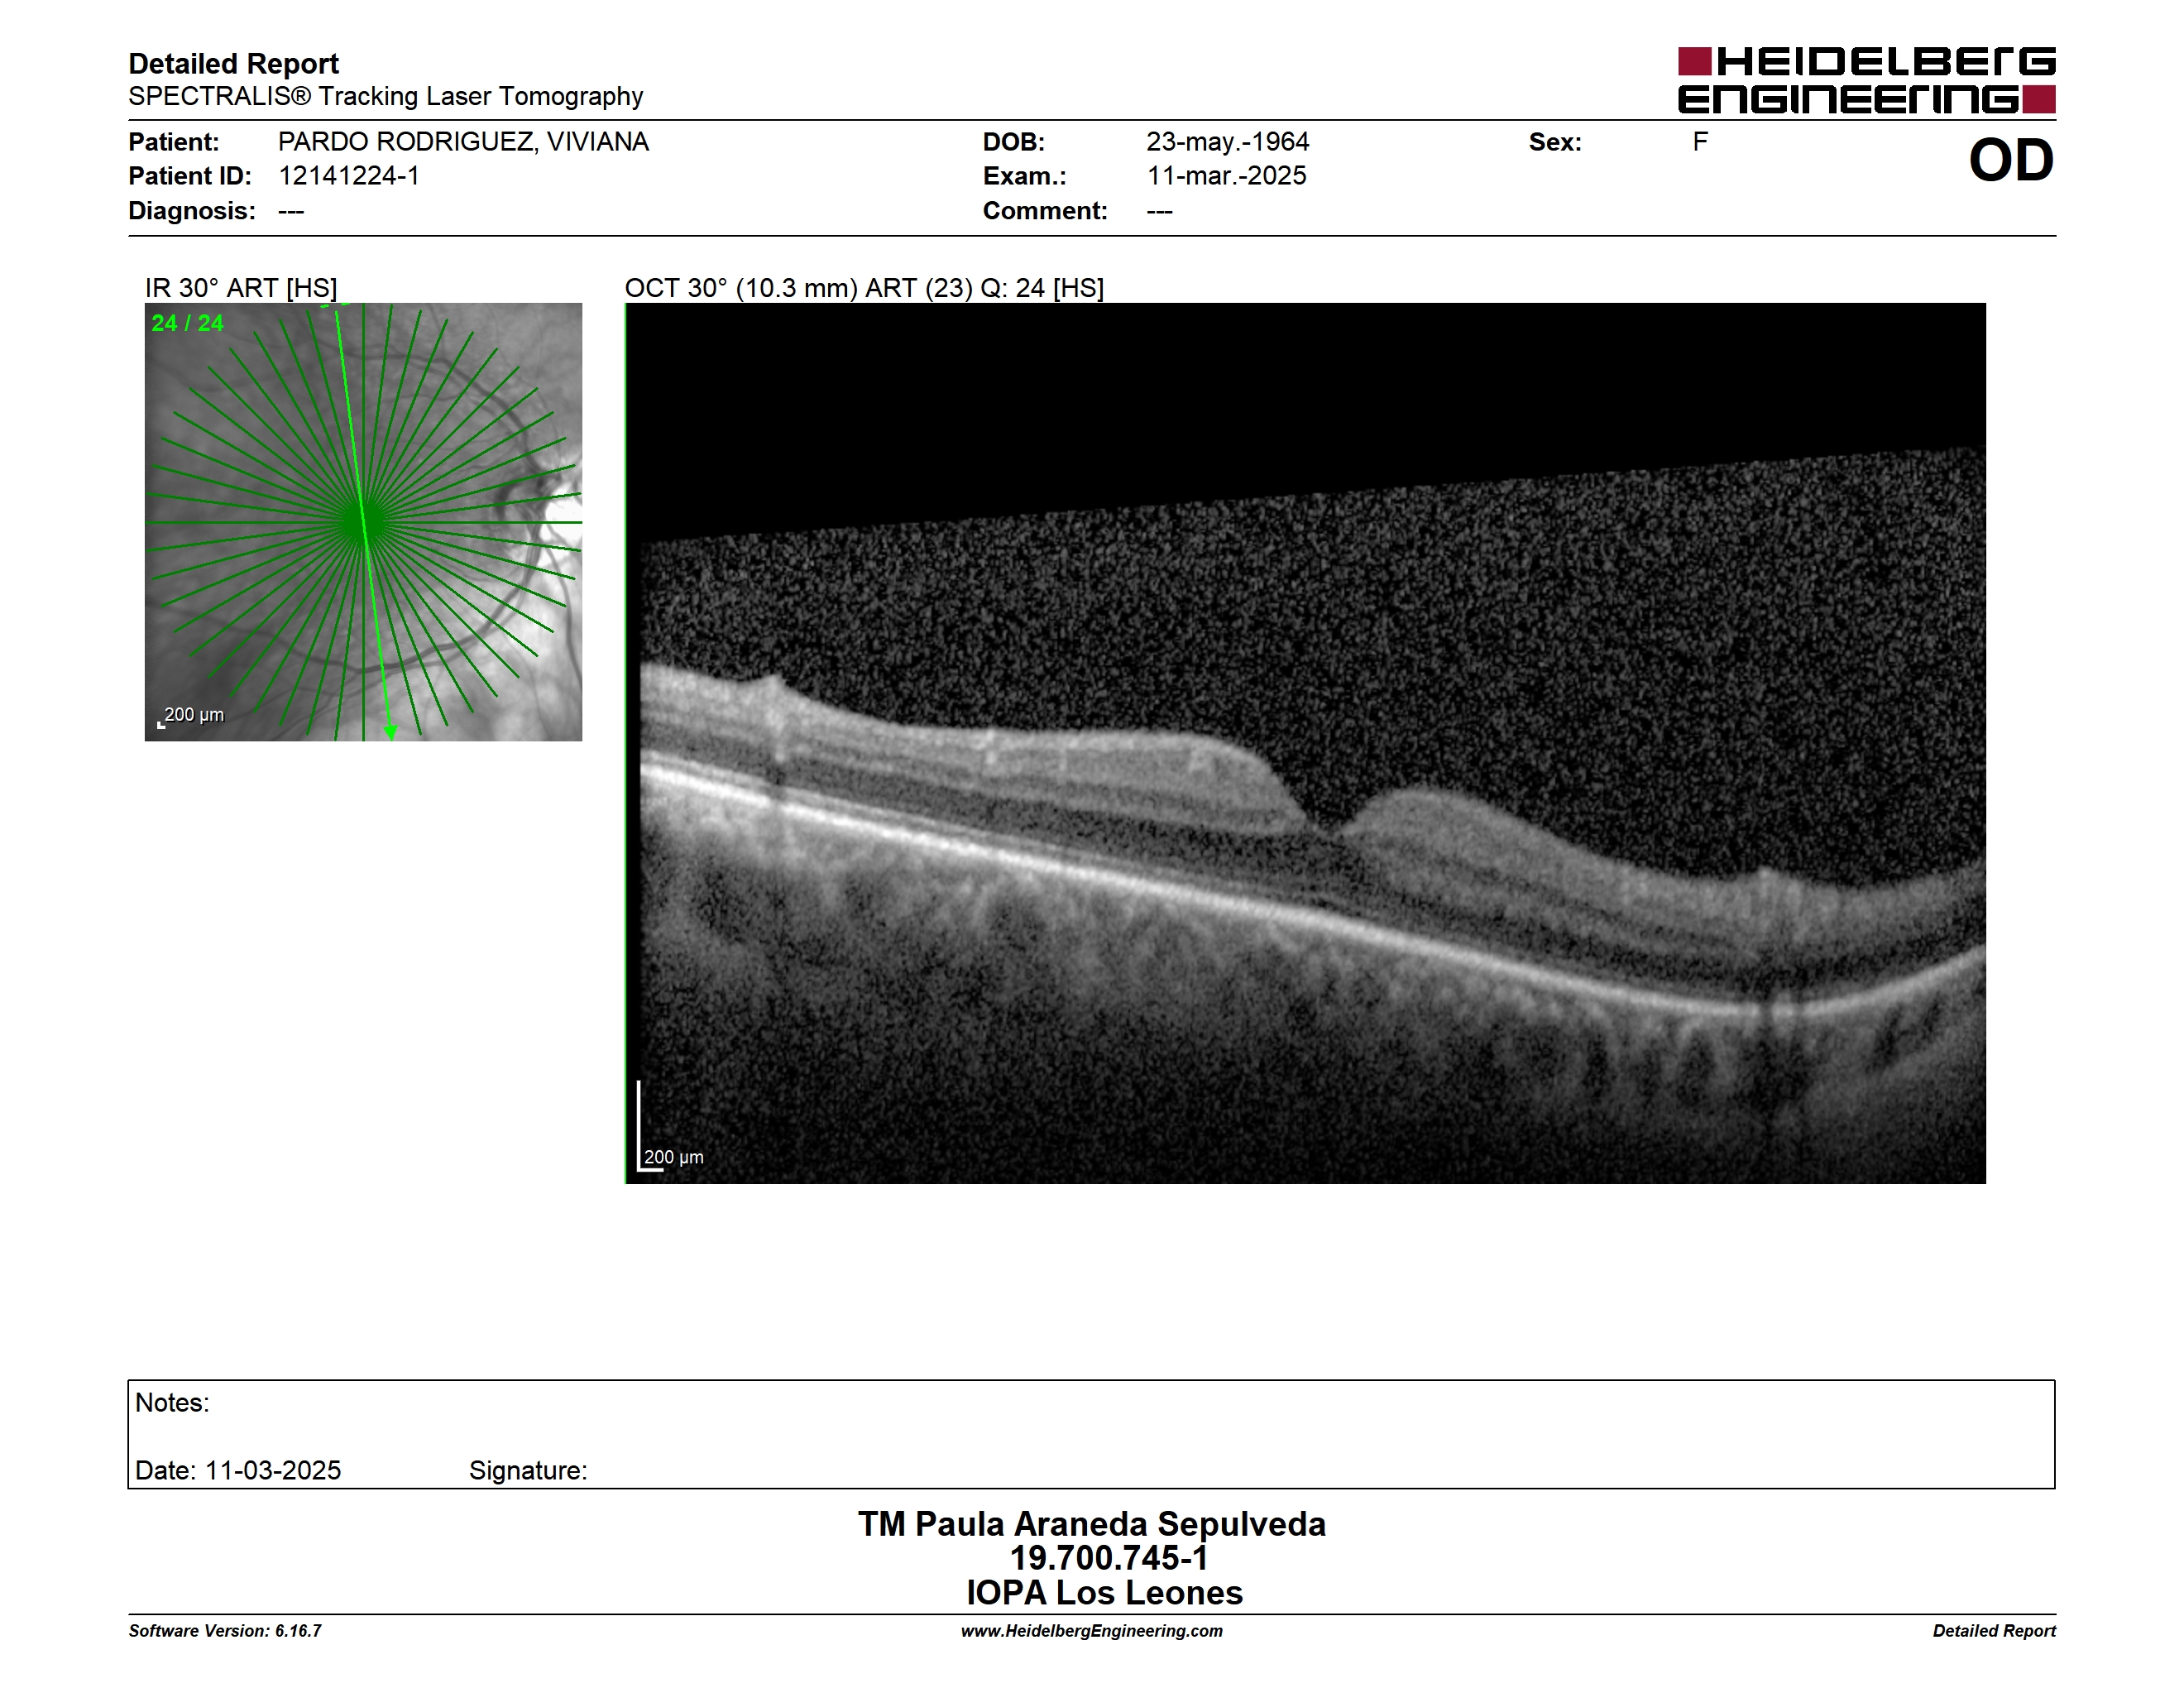The image size is (2184, 1688).
Task: Click the 'Comment:' field label
Action: tap(1045, 211)
